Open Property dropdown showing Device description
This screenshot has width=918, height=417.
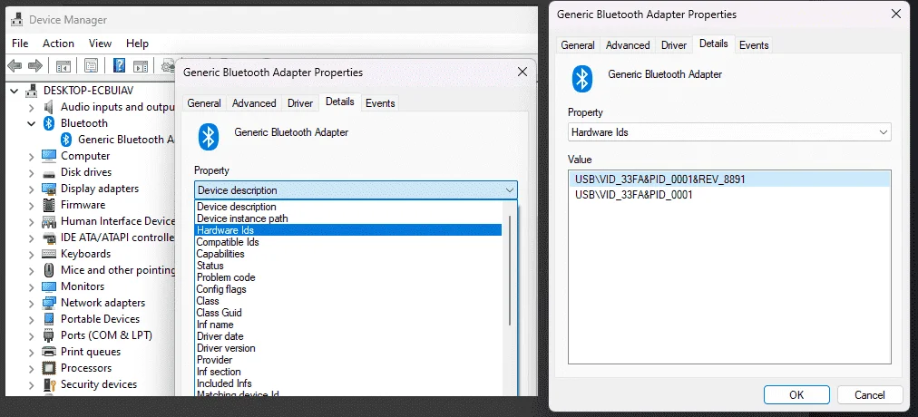pyautogui.click(x=356, y=190)
